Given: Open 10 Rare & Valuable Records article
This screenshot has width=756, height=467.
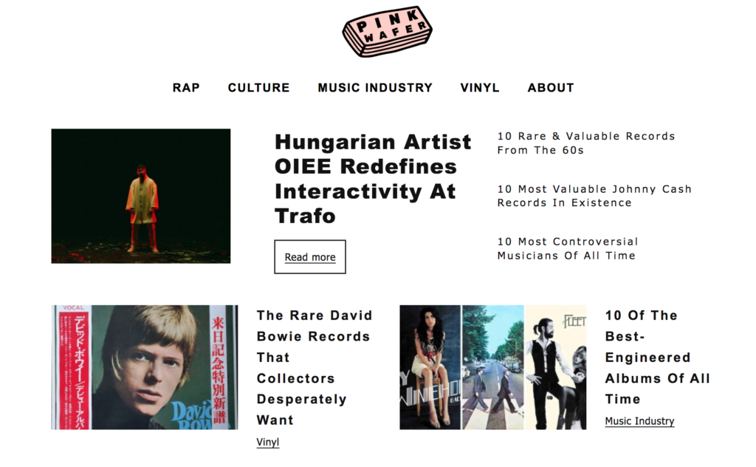Looking at the screenshot, I should point(585,143).
